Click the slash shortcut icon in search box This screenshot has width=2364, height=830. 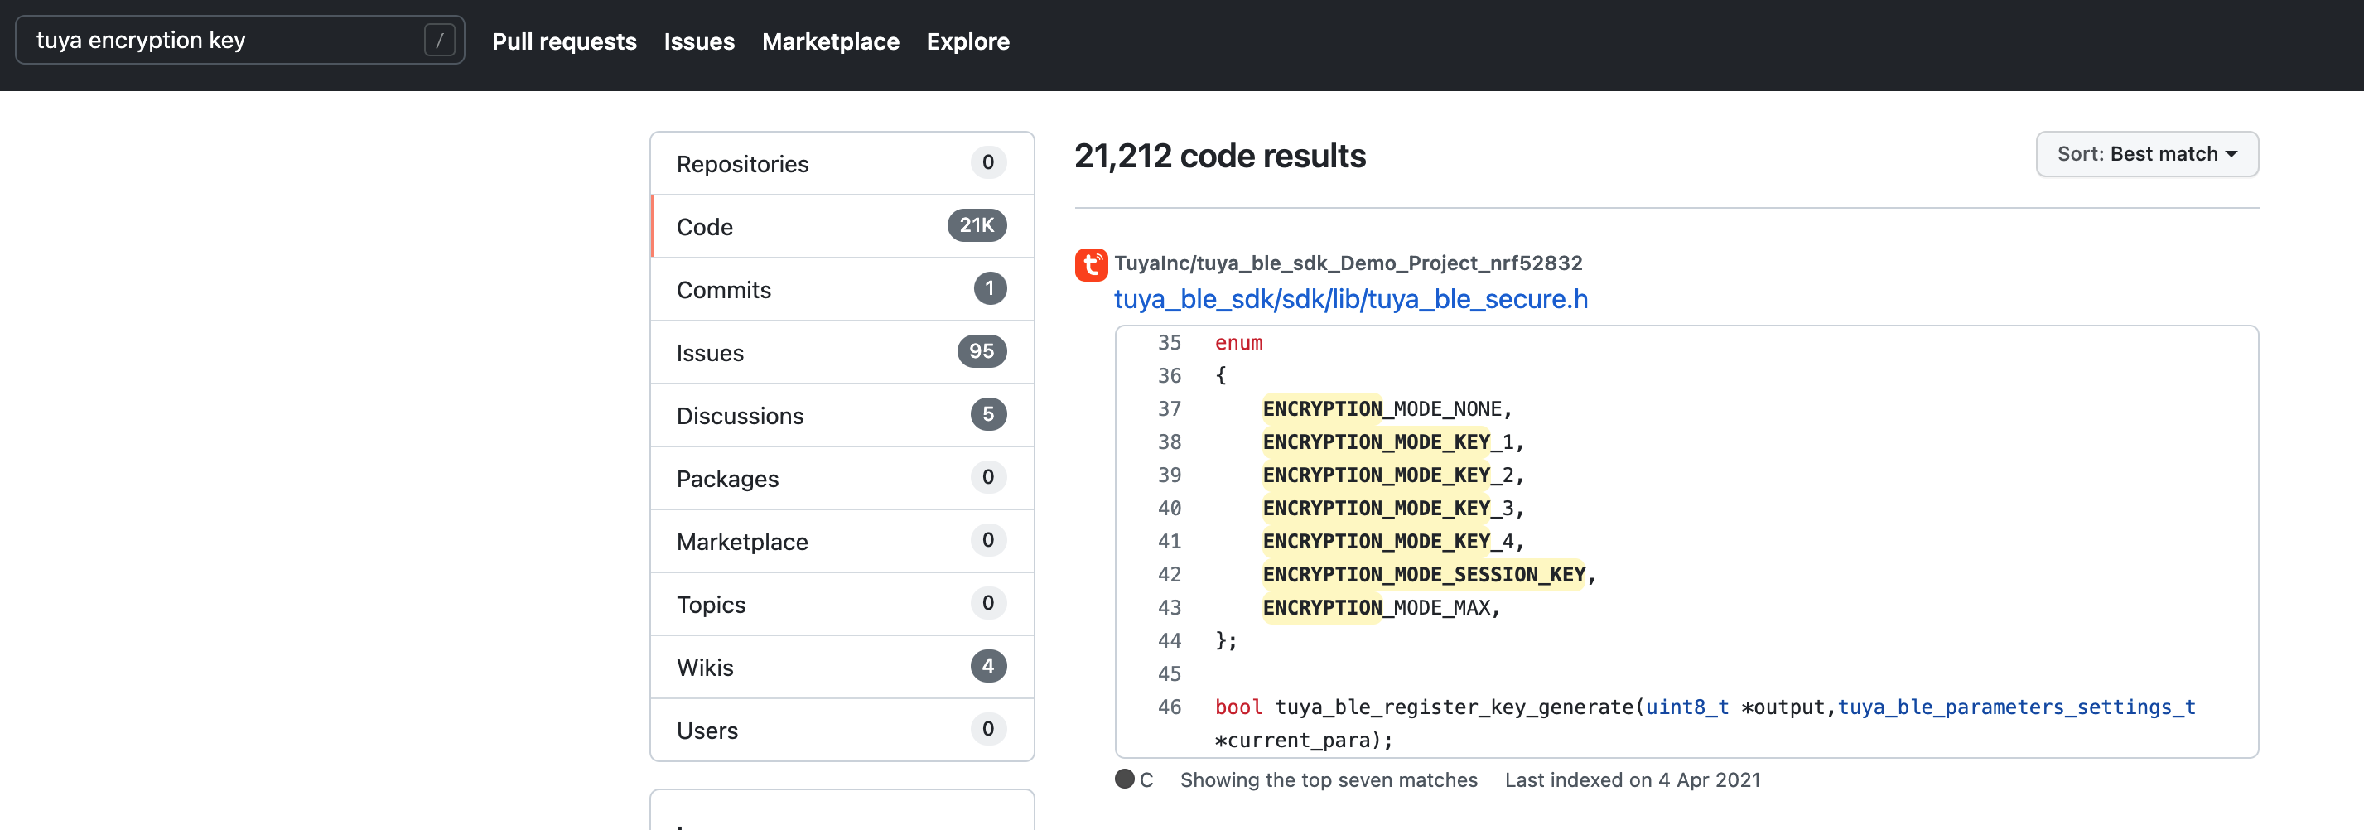coord(440,41)
